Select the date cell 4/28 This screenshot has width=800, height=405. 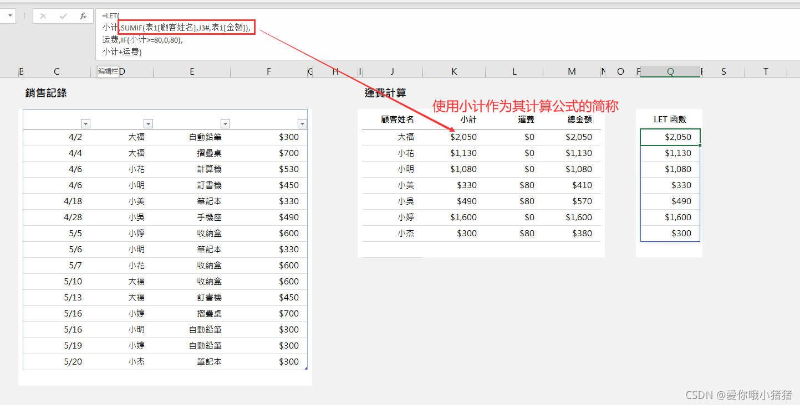coord(57,217)
